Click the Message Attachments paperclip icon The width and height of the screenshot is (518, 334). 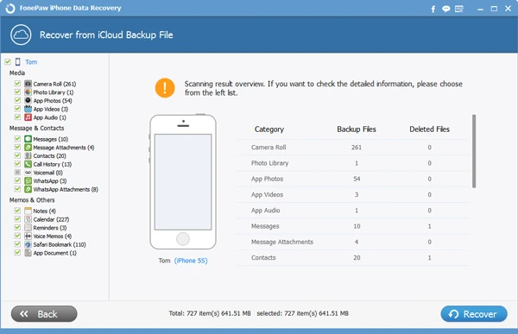point(28,148)
